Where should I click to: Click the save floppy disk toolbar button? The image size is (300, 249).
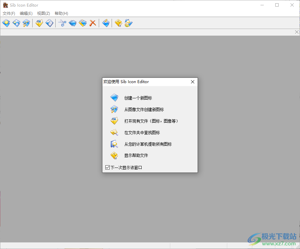pos(49,23)
